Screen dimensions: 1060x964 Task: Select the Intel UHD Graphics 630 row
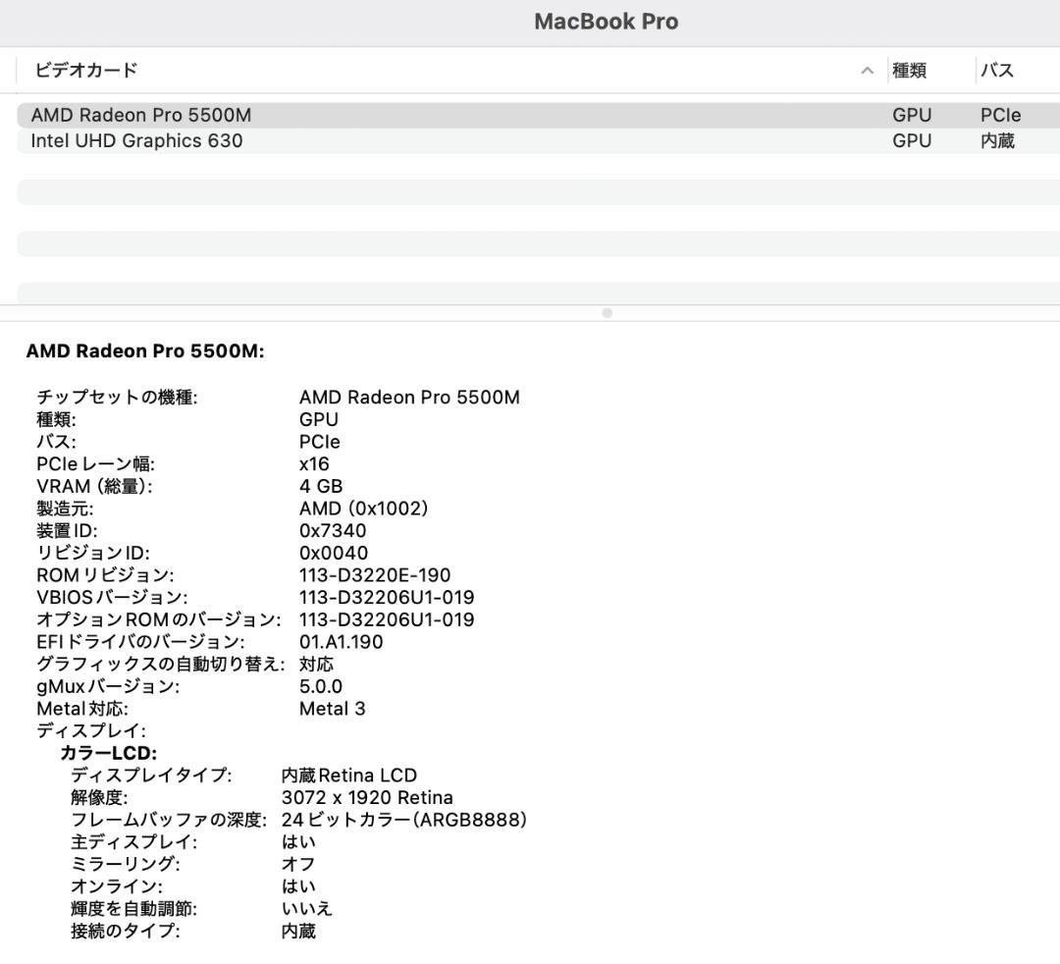point(137,140)
